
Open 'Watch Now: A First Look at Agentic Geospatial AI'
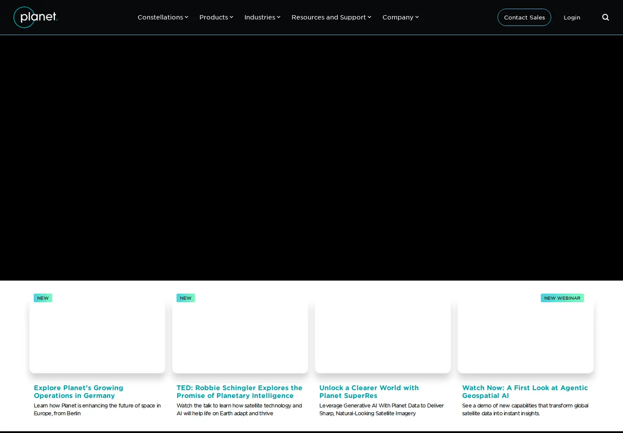[x=525, y=391]
